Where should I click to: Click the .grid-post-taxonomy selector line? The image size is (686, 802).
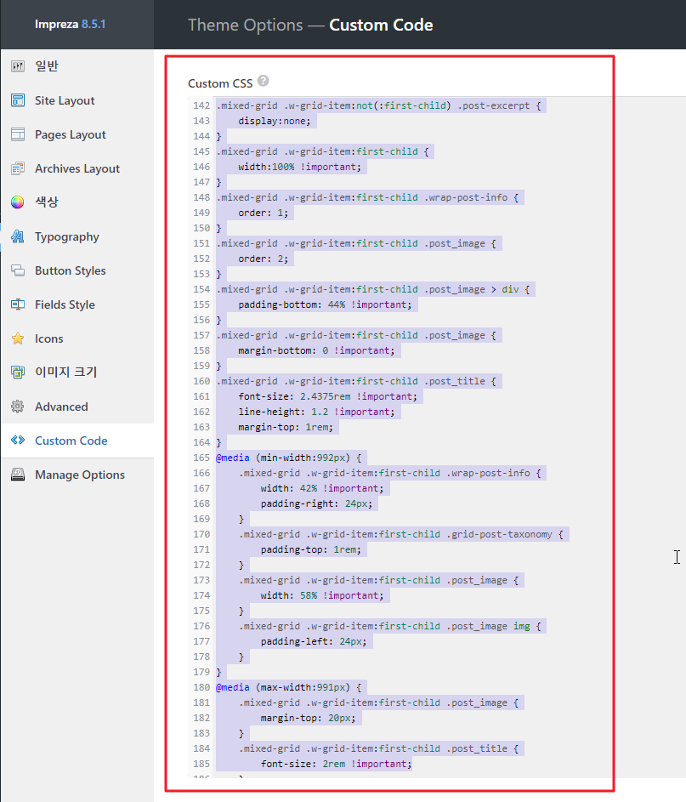click(400, 534)
